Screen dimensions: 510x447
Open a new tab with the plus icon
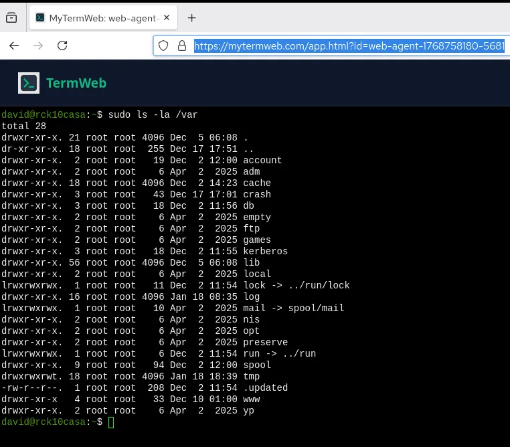[x=192, y=18]
